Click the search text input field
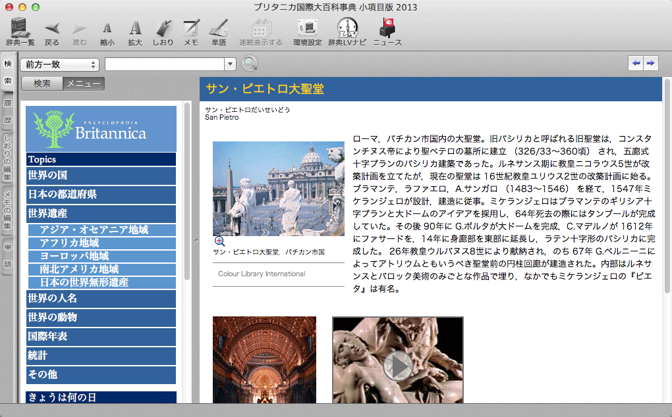 165,64
